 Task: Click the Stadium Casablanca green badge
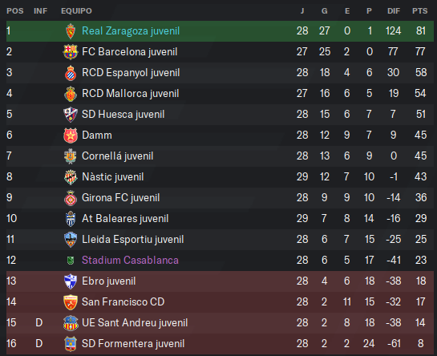point(71,261)
